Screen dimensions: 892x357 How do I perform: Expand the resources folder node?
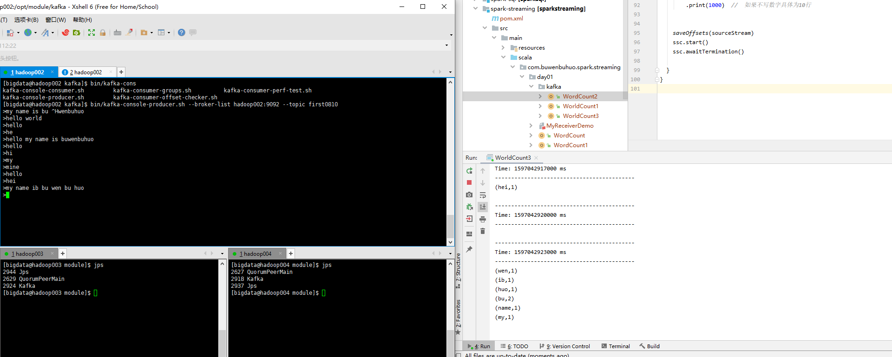[x=503, y=48]
